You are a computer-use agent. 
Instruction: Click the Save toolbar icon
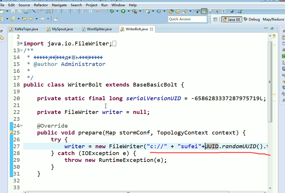[13, 11]
